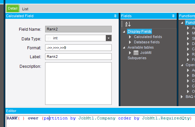The width and height of the screenshot is (195, 127).
Task: Select the JobMtl table entry
Action: tap(146, 53)
